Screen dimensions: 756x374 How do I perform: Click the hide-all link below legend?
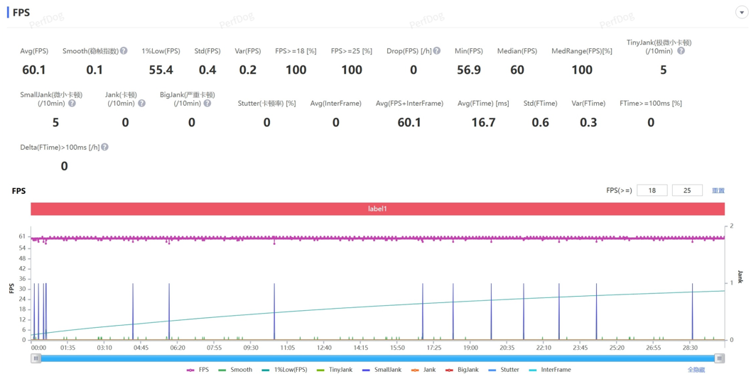coord(696,370)
